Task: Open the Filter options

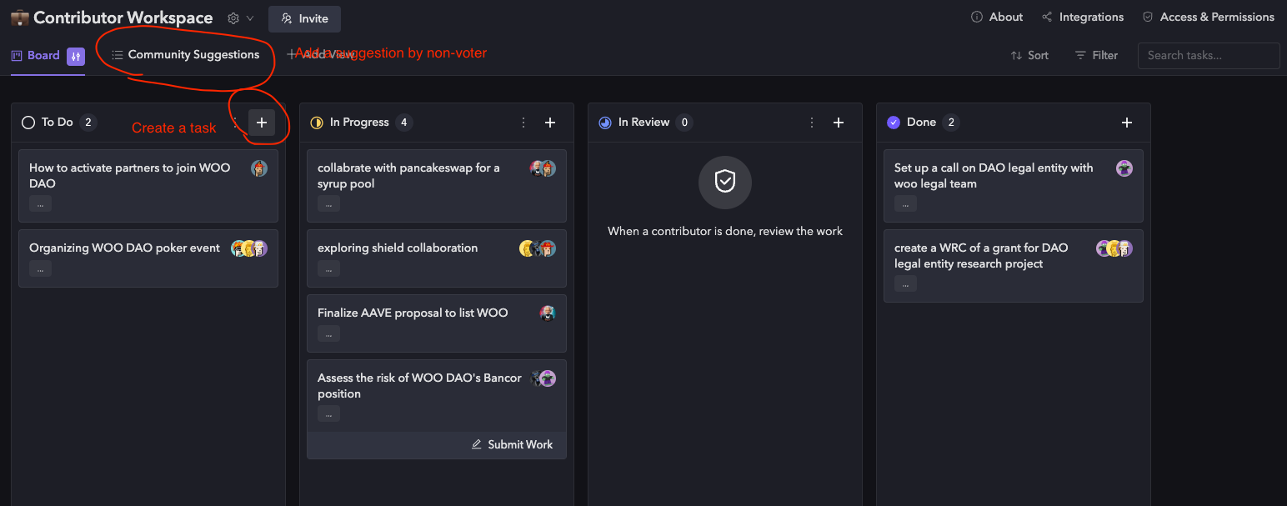Action: [x=1096, y=55]
